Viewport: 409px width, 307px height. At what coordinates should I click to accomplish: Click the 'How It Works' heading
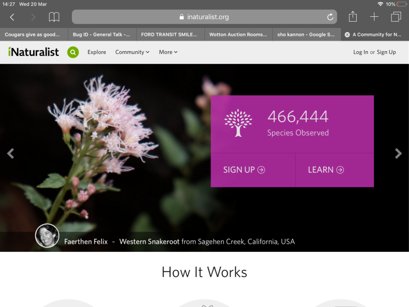pos(204,272)
